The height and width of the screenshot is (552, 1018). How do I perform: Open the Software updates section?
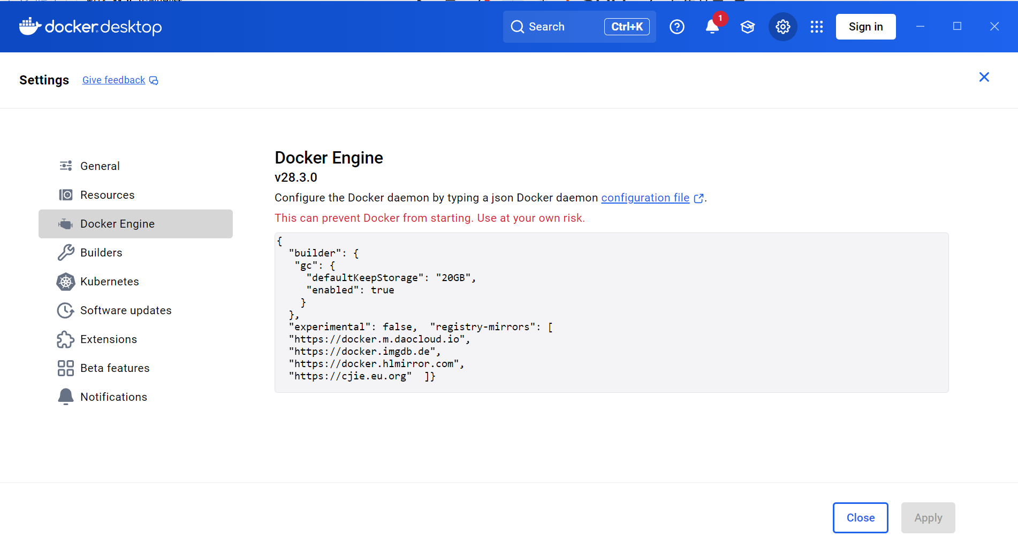click(x=135, y=310)
